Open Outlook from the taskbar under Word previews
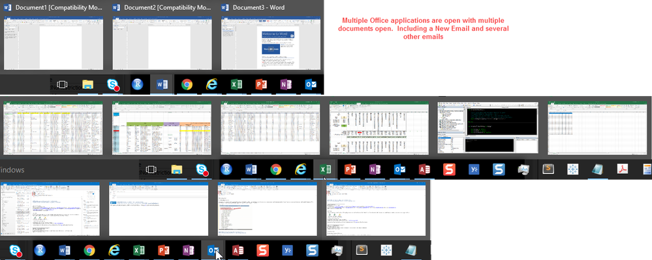 pyautogui.click(x=311, y=84)
